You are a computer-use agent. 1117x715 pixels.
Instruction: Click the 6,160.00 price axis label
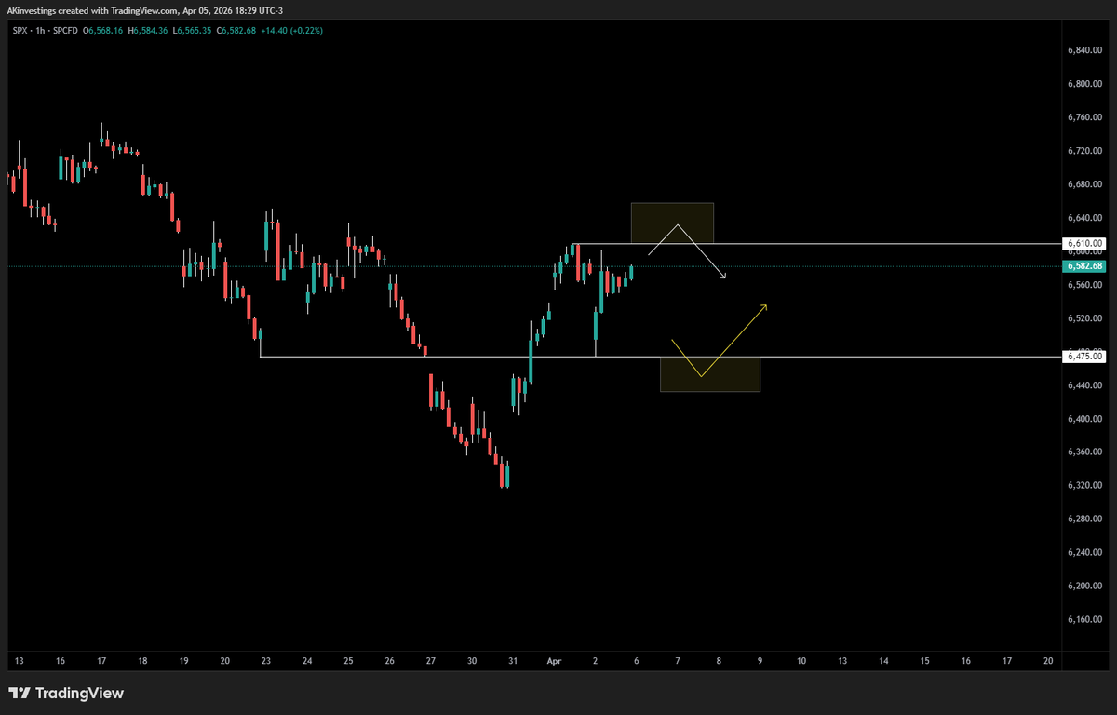pyautogui.click(x=1084, y=620)
